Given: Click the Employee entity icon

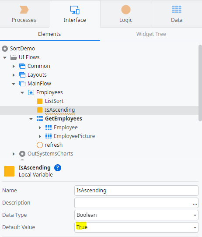Looking at the screenshot, I should click(x=49, y=127).
